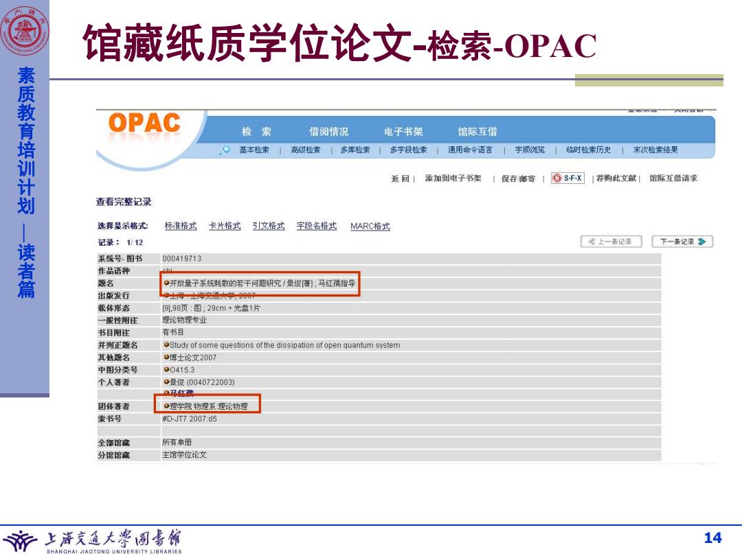This screenshot has height=556, width=742.
Task: Click the bullet icon in the 并列正题名 row
Action: coord(166,345)
